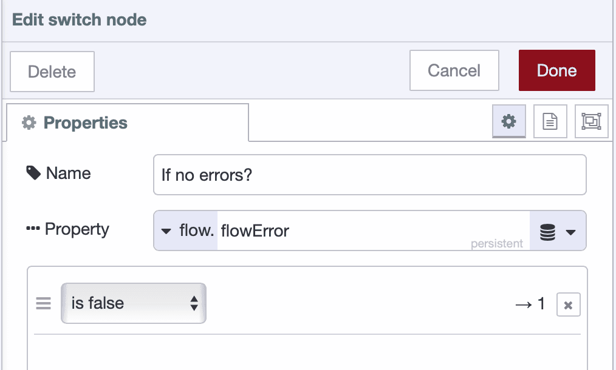The height and width of the screenshot is (370, 616).
Task: Click the rule drag handle
Action: tap(43, 303)
